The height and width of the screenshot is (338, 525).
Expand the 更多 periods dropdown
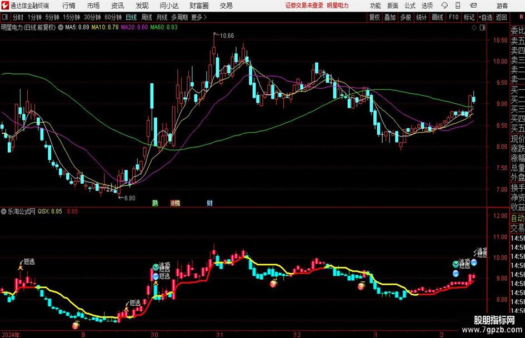tap(199, 17)
